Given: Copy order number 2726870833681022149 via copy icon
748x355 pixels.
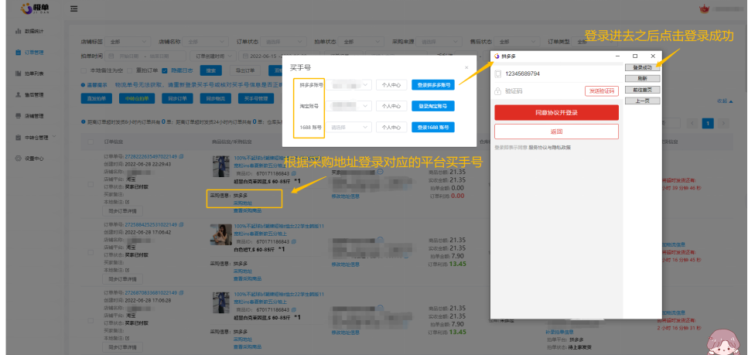Looking at the screenshot, I should click(181, 292).
